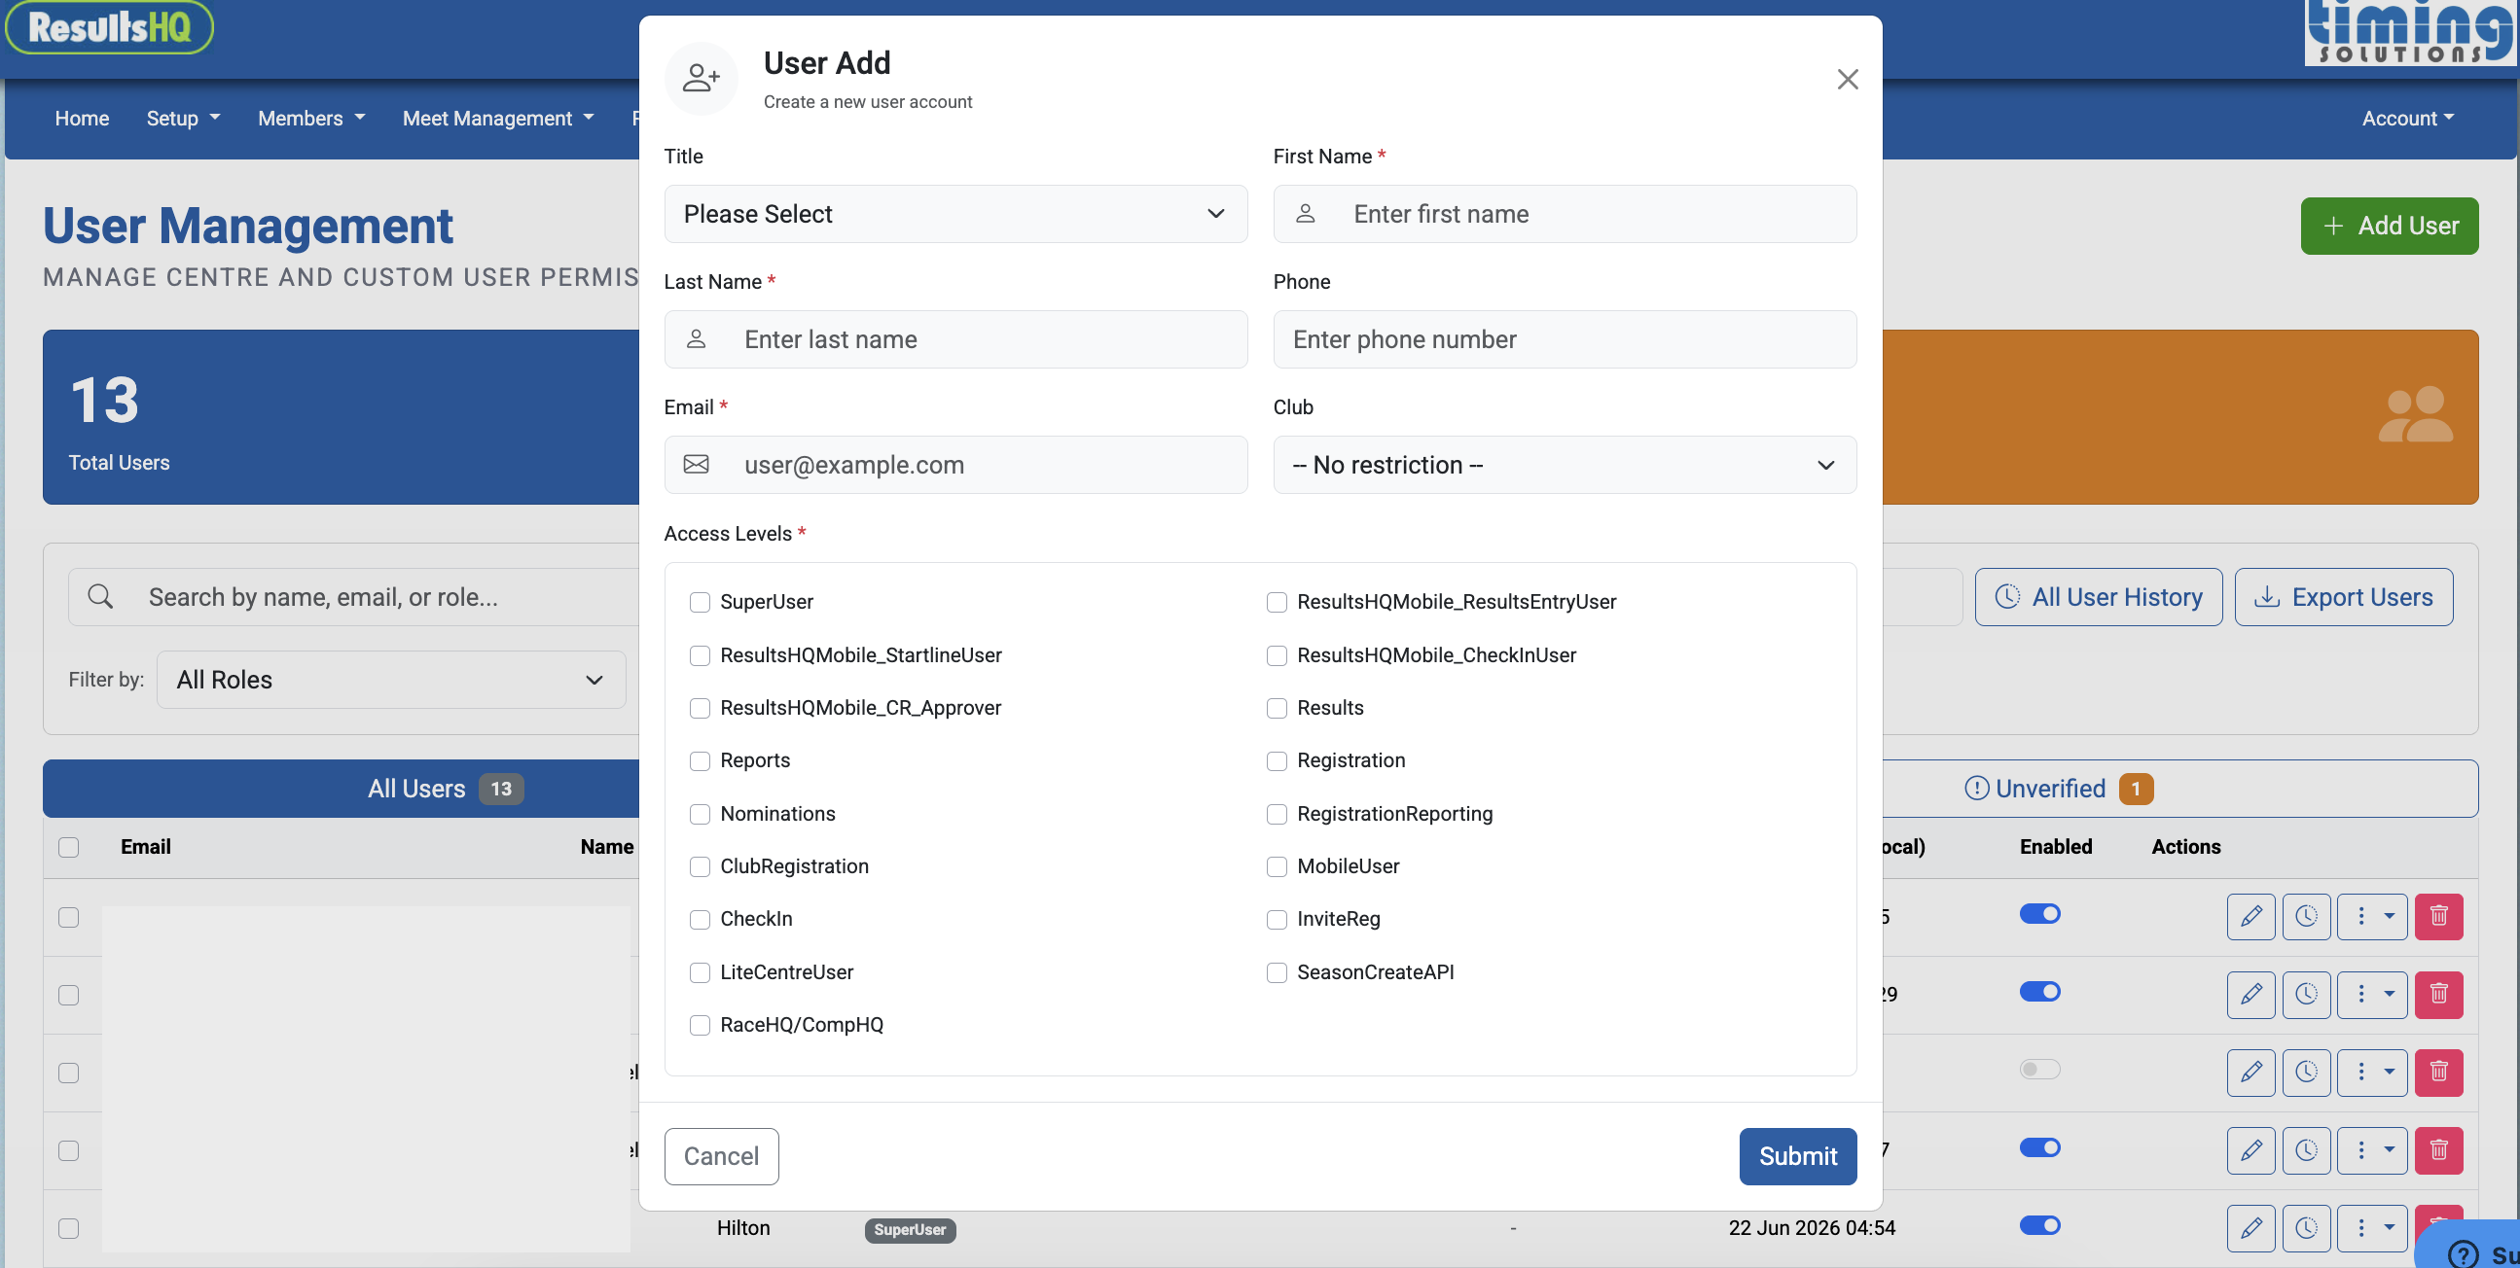
Task: Open the All Roles filter dropdown
Action: click(390, 680)
